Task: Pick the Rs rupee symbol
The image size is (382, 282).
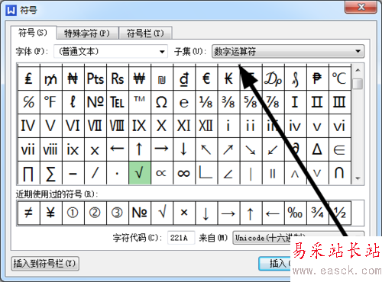Action: point(118,79)
